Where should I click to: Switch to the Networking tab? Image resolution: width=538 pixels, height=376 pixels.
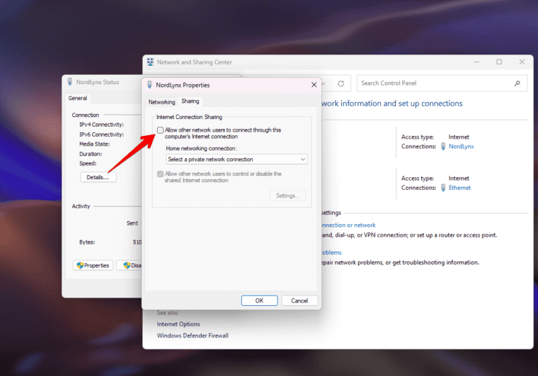point(162,102)
